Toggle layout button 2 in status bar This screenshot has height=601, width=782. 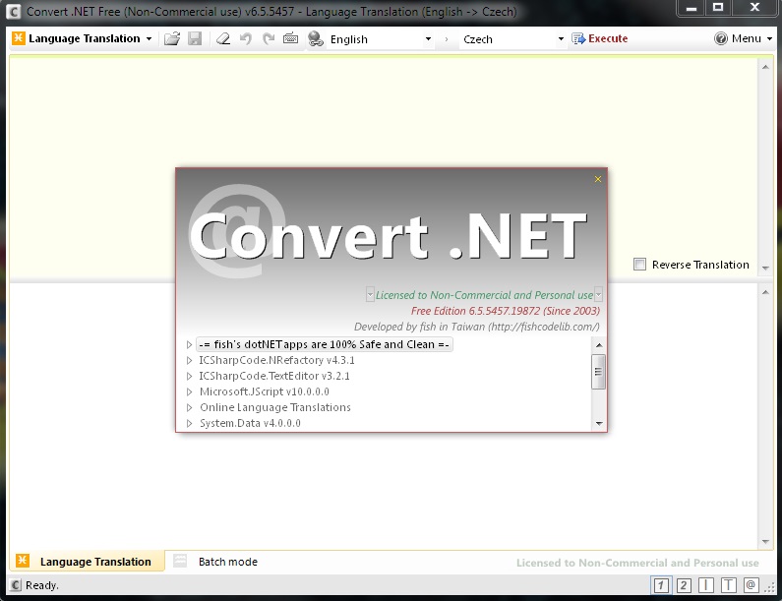click(x=684, y=585)
